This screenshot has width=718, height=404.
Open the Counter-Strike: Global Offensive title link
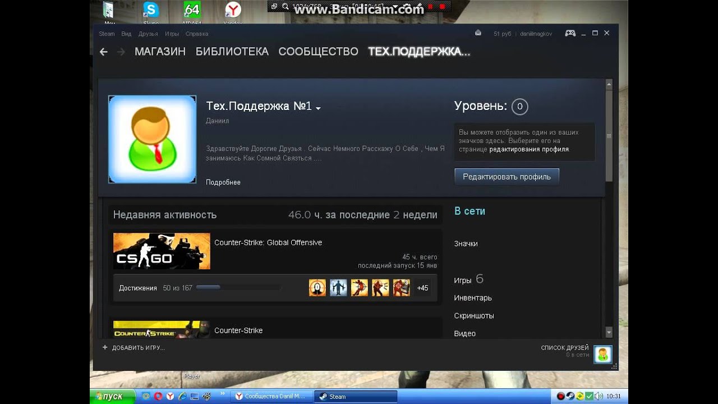268,242
